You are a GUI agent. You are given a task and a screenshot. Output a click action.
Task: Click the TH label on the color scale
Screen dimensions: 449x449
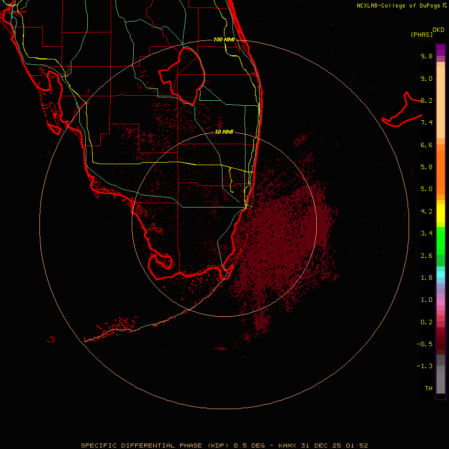(x=429, y=389)
